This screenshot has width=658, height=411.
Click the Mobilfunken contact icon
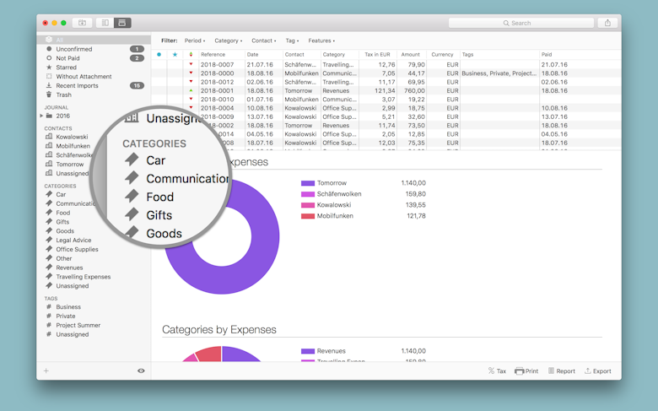point(49,146)
